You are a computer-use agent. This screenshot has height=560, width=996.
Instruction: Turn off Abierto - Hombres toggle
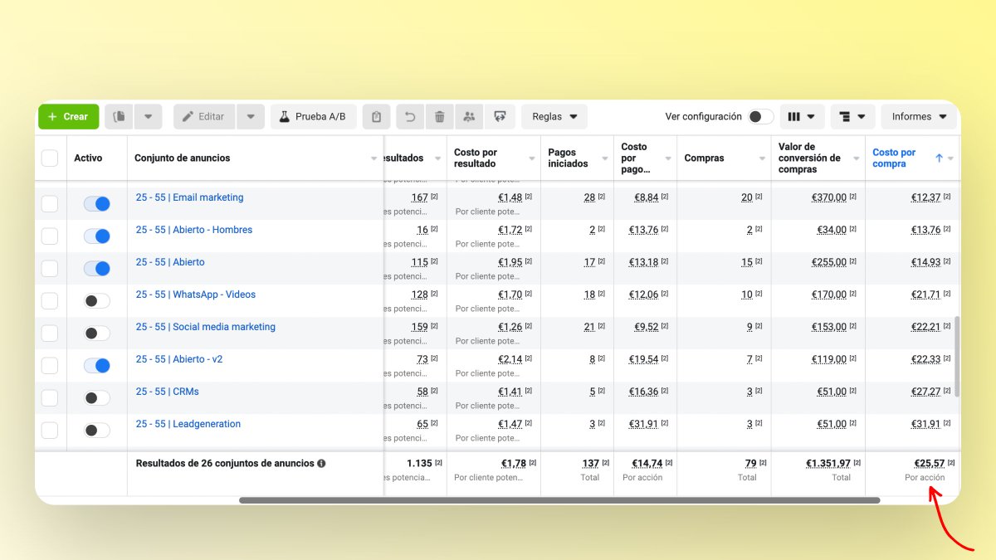click(x=97, y=236)
